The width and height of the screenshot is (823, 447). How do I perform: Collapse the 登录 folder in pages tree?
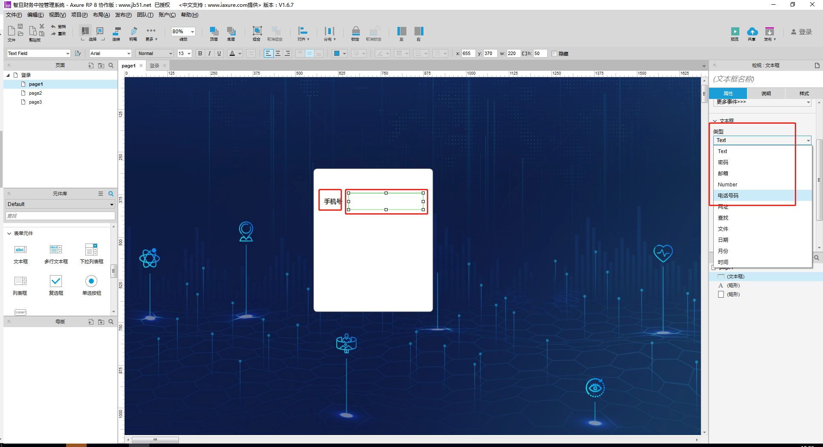8,75
